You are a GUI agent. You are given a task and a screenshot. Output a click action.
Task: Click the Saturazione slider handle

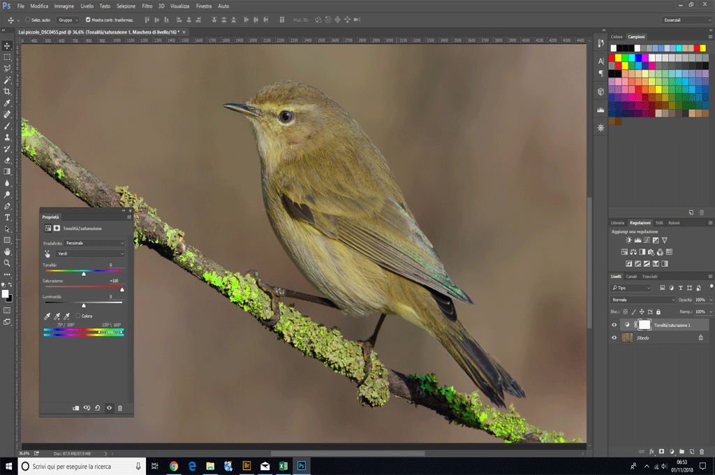121,289
